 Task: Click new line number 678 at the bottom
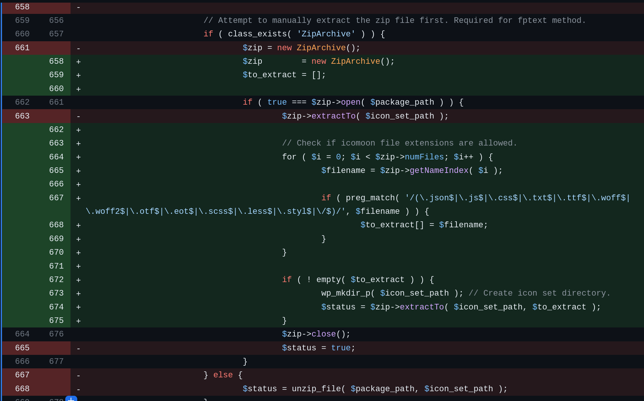click(56, 400)
